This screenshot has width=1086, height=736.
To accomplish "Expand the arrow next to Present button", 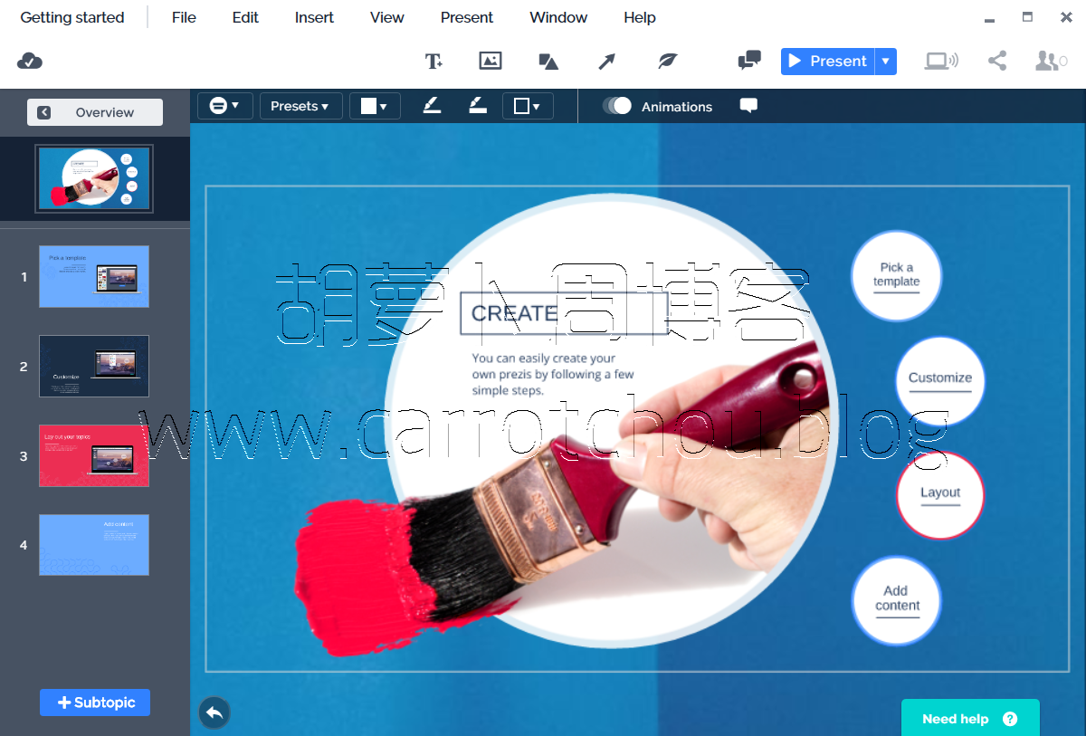I will (x=886, y=61).
